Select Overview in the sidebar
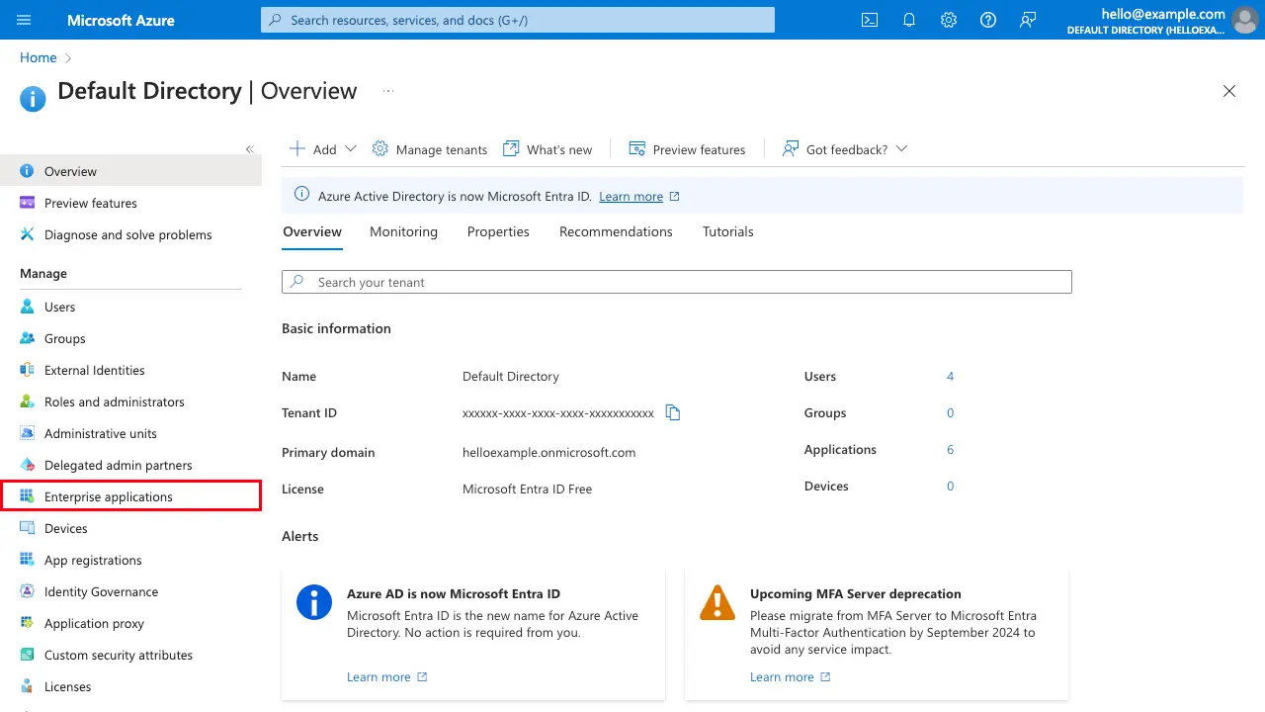Screen dimensions: 1265x712 click(130, 171)
